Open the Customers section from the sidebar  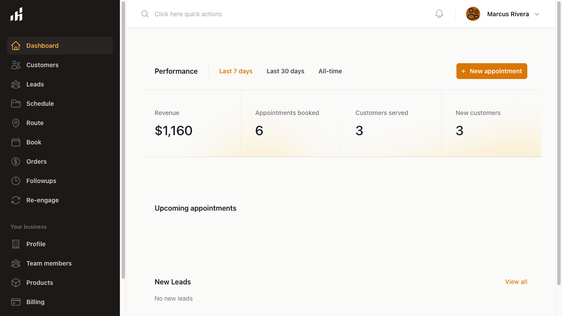point(16,65)
